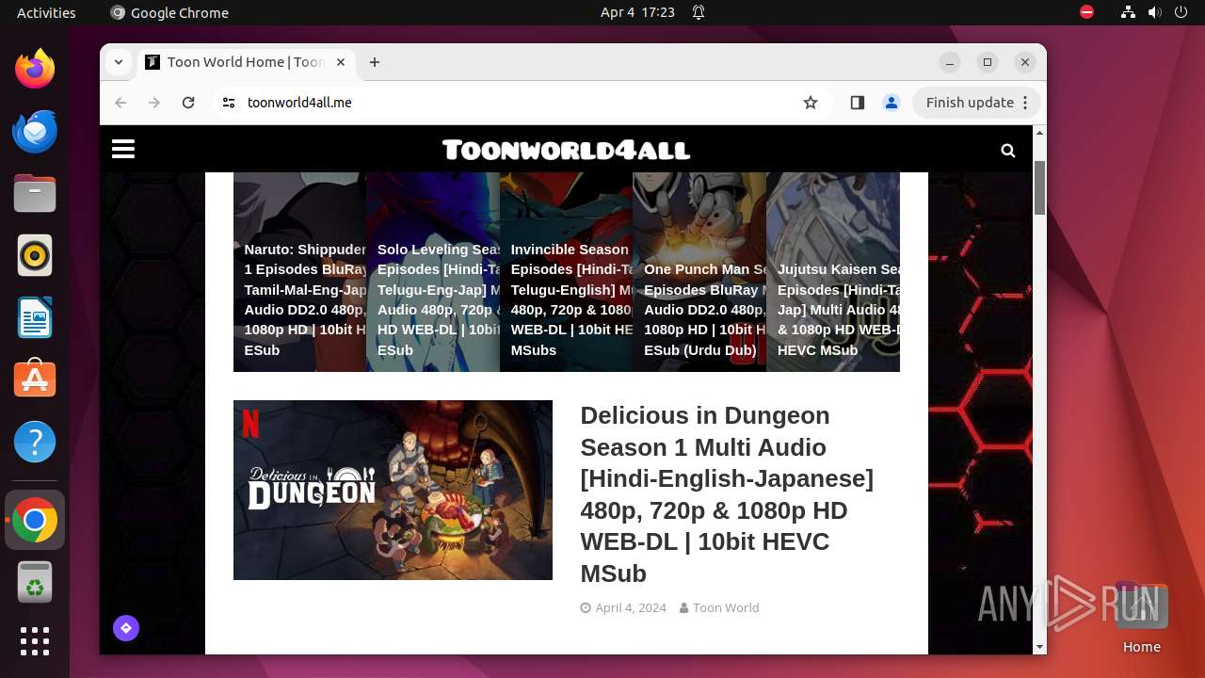Click the Finish update button
The width and height of the screenshot is (1205, 678).
coord(976,103)
